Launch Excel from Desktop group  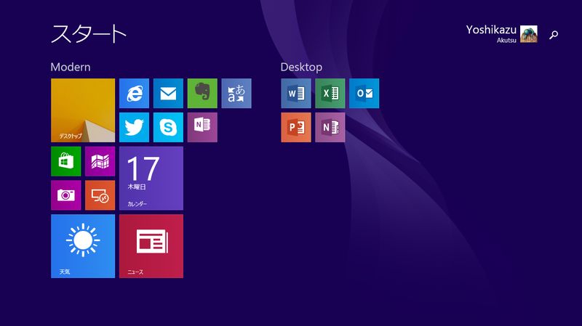point(330,93)
